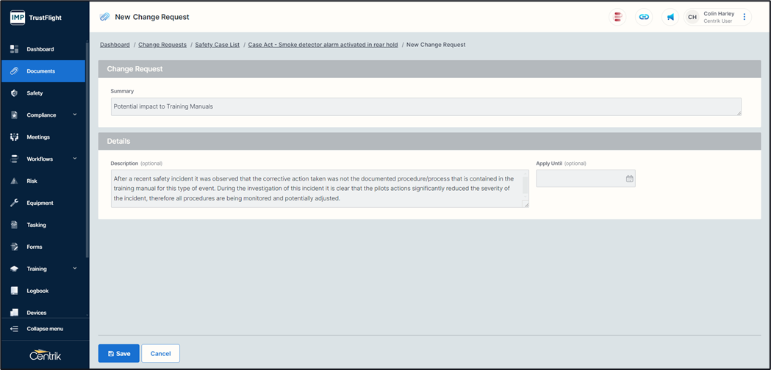The image size is (771, 370).
Task: Click the red stacked database icon in header
Action: [x=617, y=17]
